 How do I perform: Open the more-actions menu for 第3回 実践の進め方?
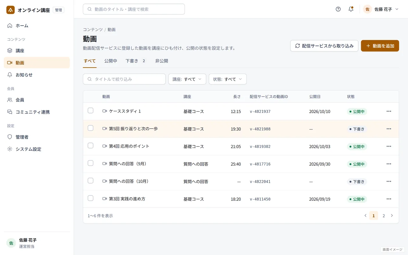point(389,199)
